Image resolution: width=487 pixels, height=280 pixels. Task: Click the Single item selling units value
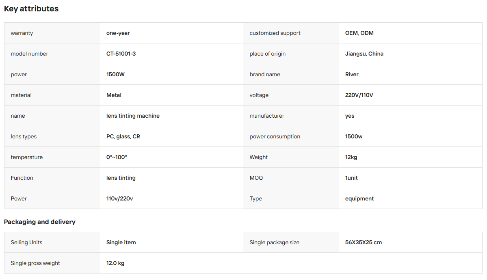click(121, 242)
